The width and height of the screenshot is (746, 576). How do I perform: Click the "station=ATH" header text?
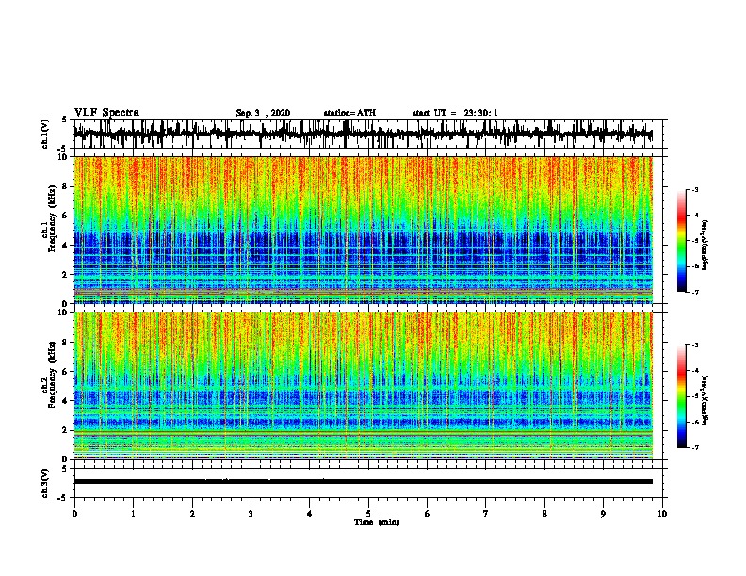[349, 113]
